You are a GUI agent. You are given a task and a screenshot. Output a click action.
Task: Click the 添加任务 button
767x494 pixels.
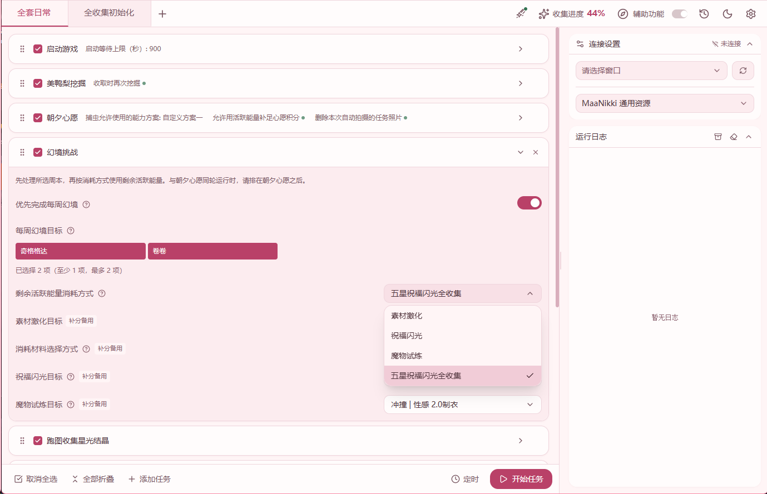click(x=150, y=479)
